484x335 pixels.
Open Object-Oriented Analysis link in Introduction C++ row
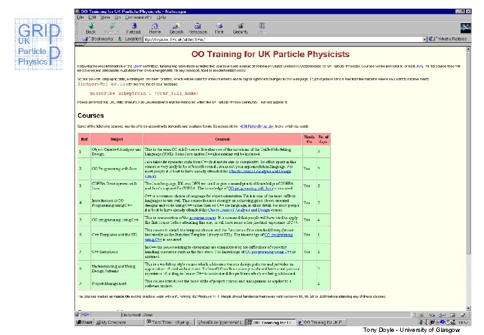coord(239,210)
